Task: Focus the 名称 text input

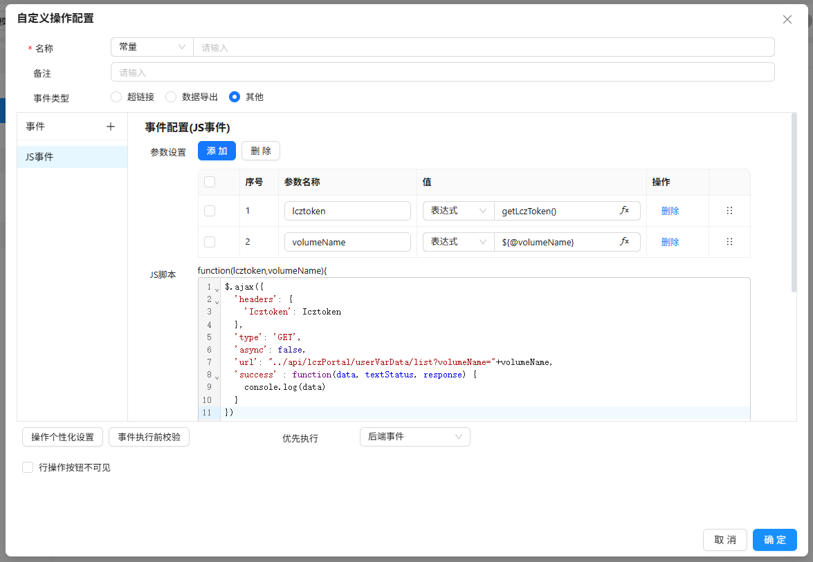Action: 484,47
